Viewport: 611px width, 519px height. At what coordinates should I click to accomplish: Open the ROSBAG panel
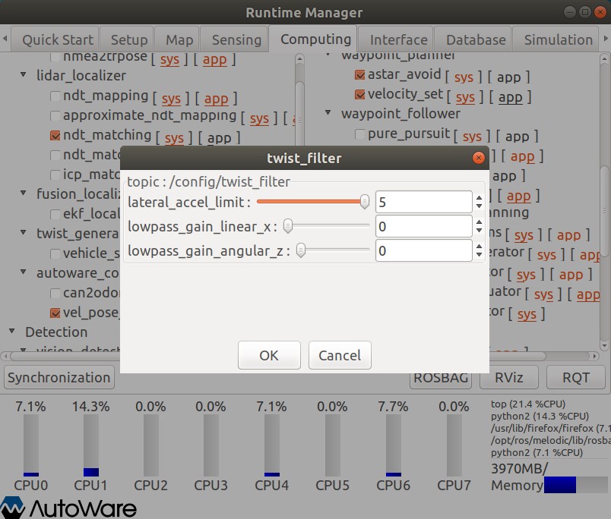[441, 377]
